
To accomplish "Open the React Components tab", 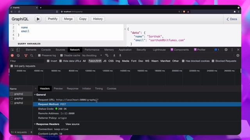I will click(180, 50).
